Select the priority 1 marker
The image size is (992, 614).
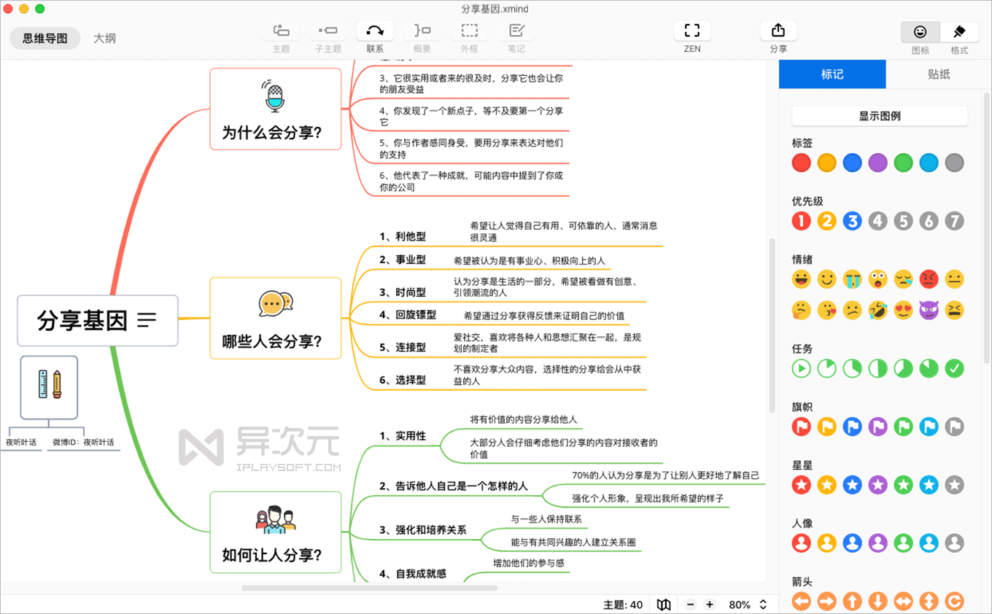click(x=801, y=220)
